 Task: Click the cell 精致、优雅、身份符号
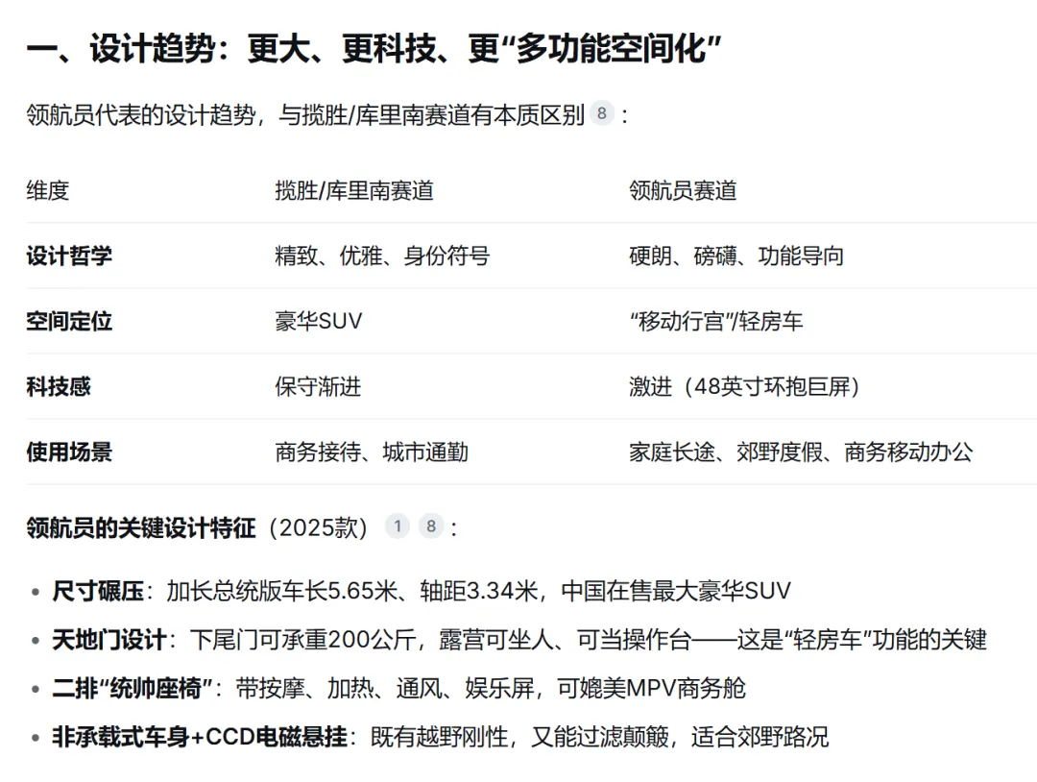click(382, 256)
